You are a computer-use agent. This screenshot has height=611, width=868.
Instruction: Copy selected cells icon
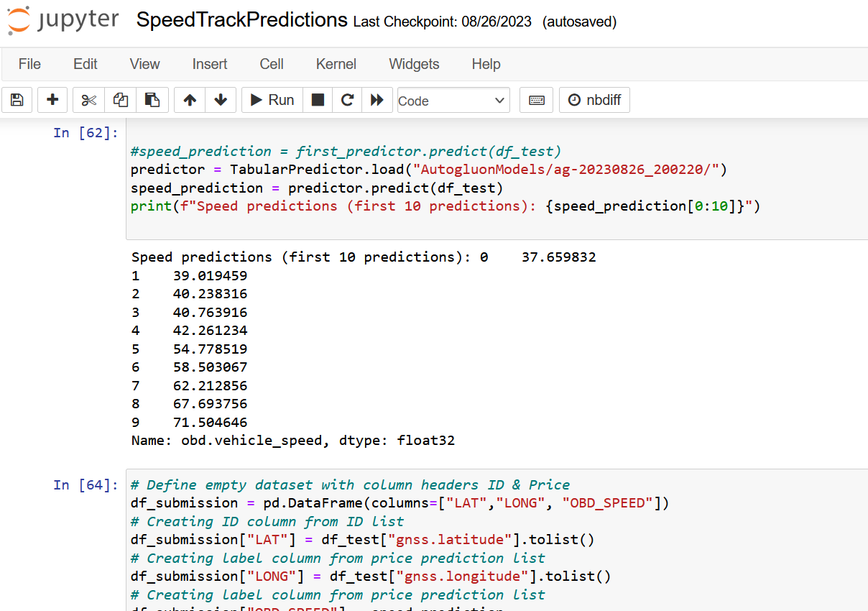121,100
